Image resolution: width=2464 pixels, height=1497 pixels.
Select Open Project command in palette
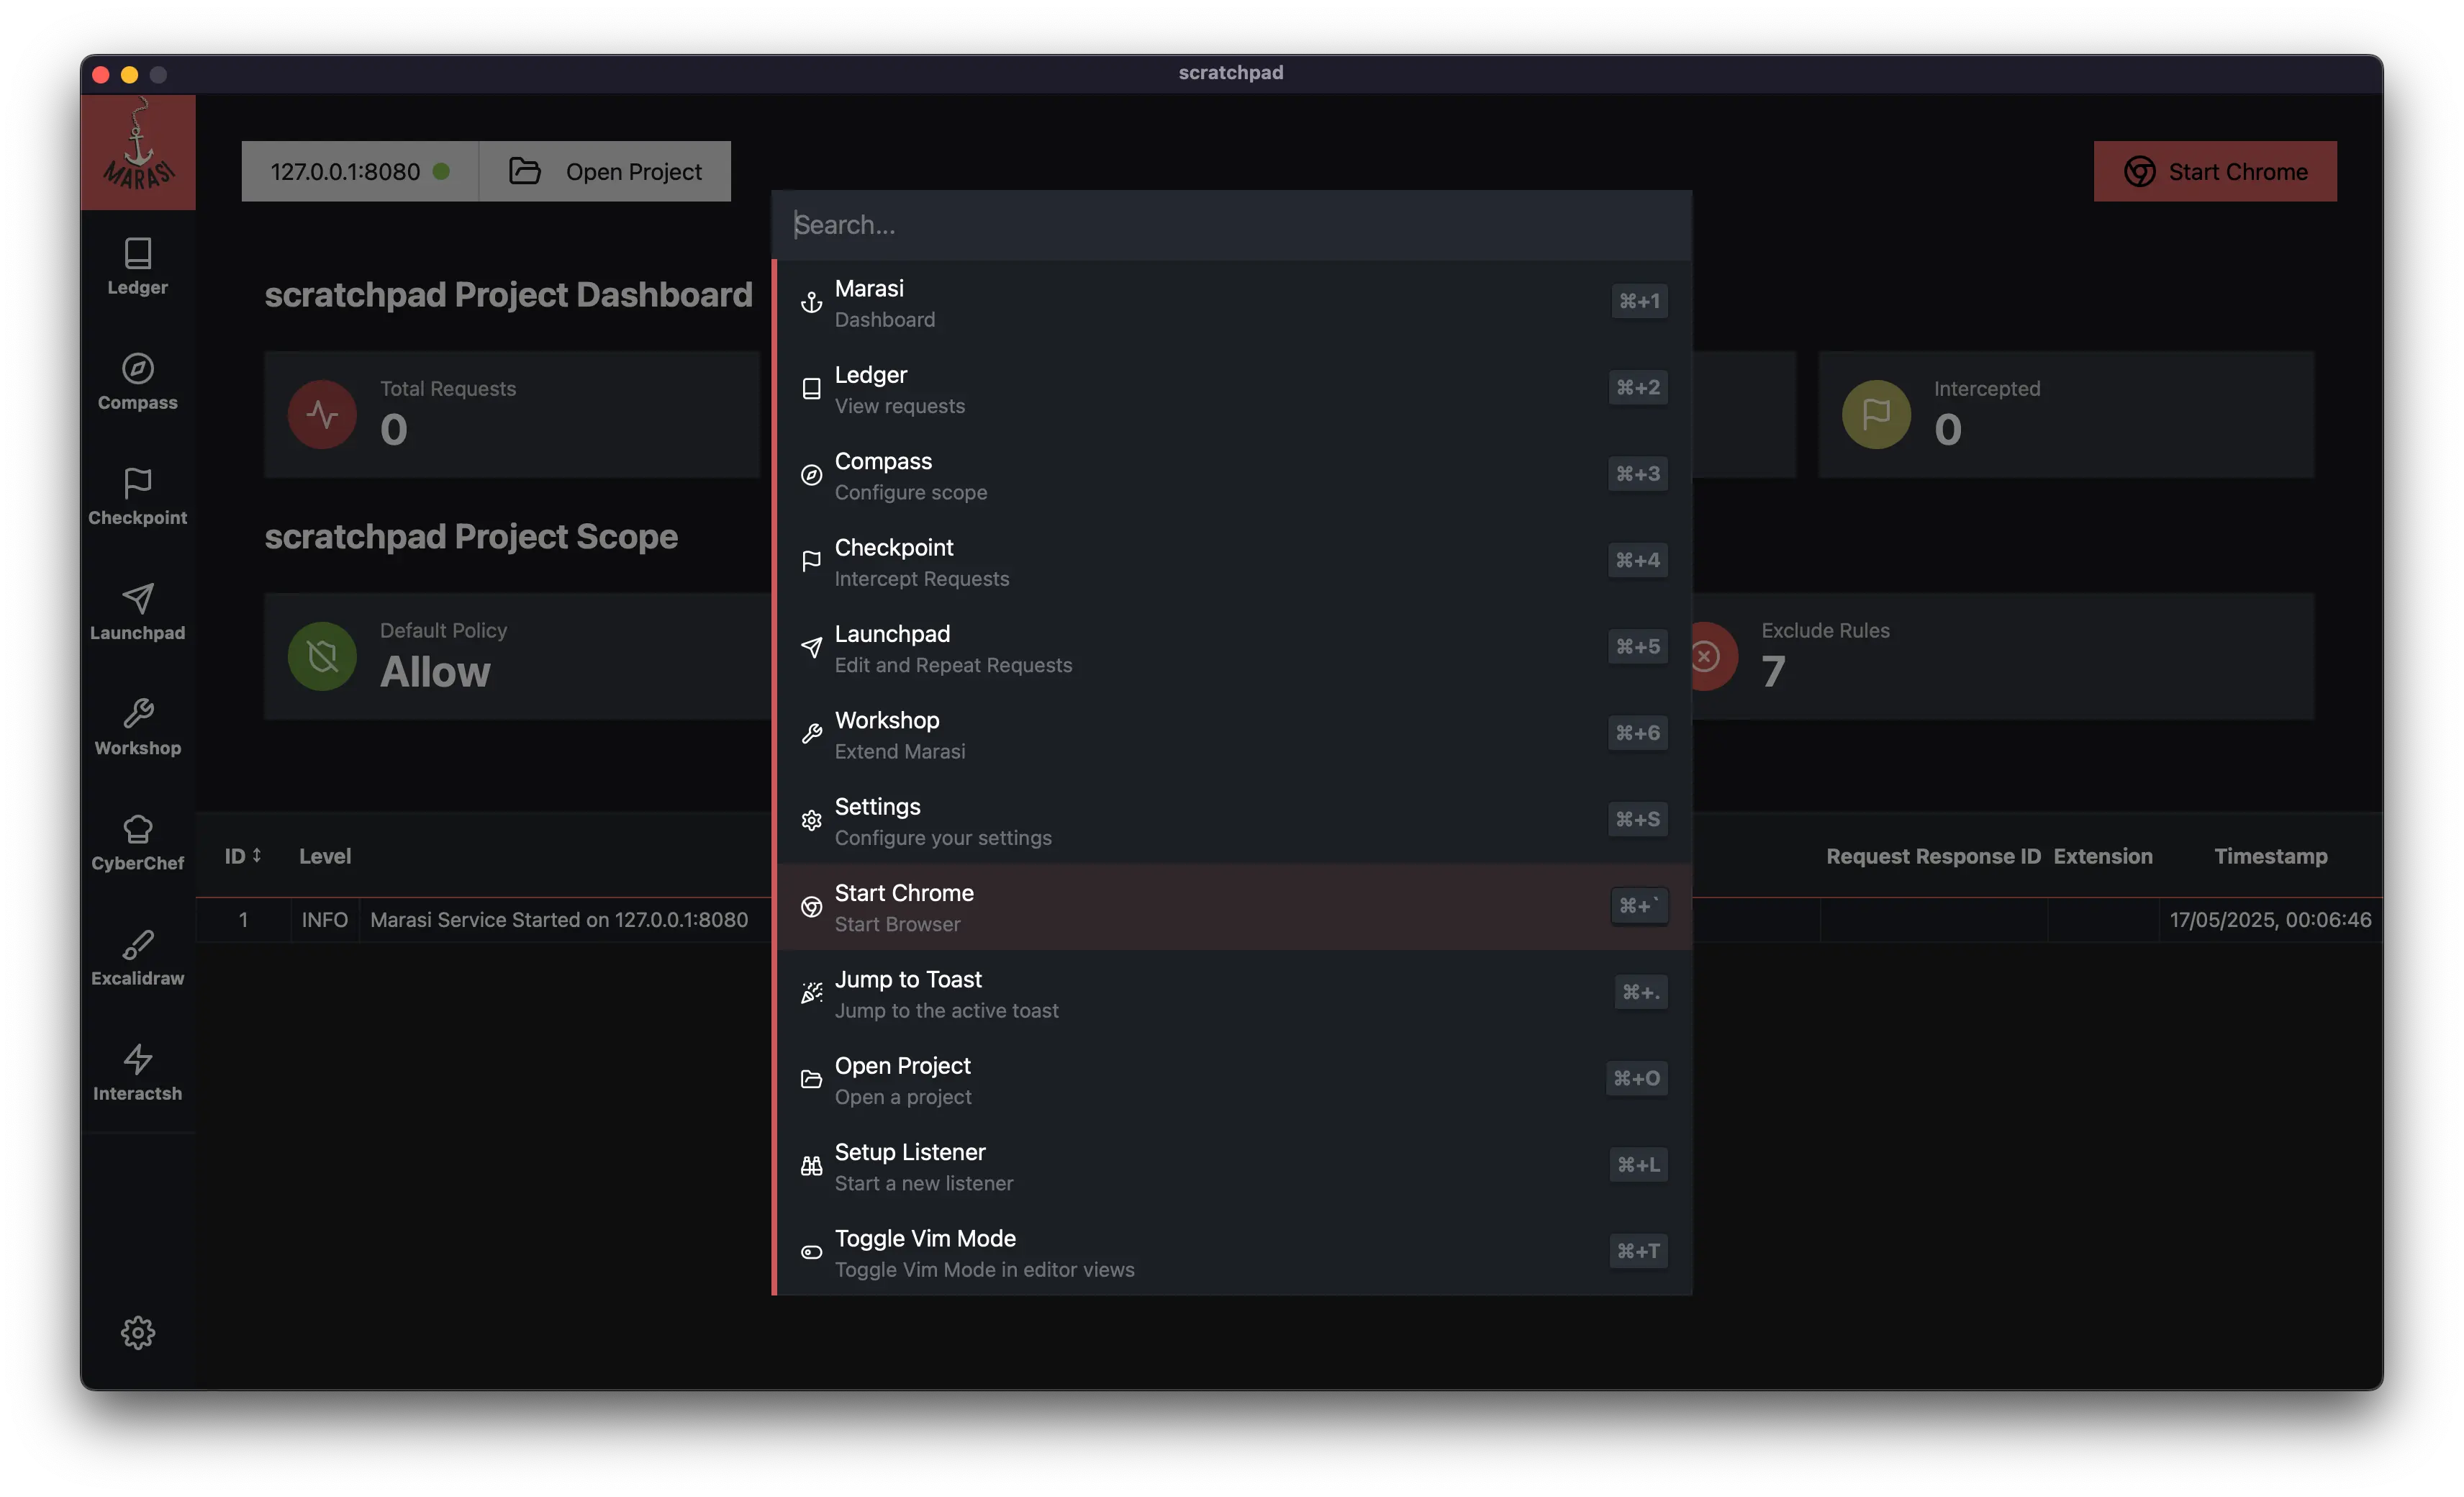(1234, 1080)
